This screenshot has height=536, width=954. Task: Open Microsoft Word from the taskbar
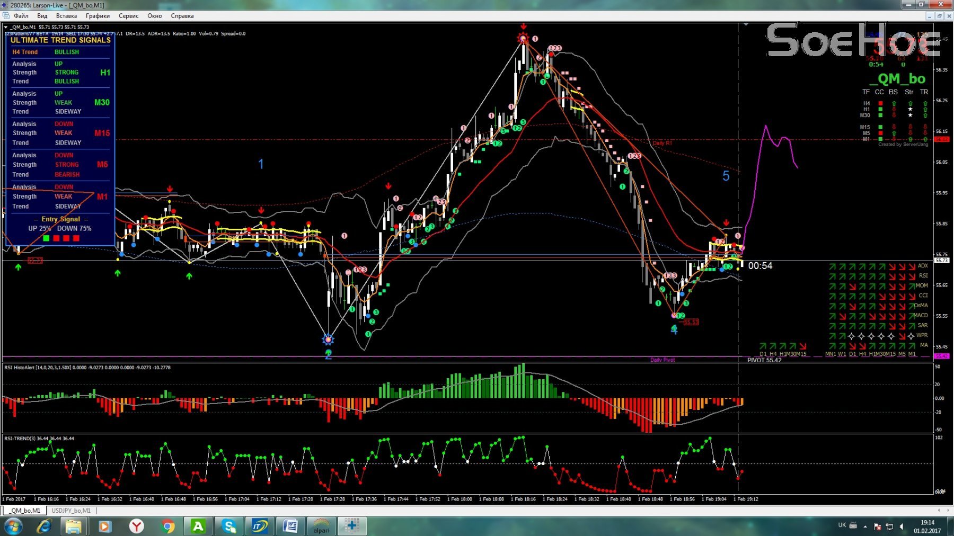point(290,526)
